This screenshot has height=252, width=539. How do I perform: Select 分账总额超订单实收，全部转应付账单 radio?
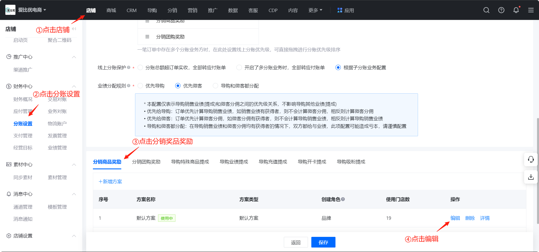coord(140,68)
